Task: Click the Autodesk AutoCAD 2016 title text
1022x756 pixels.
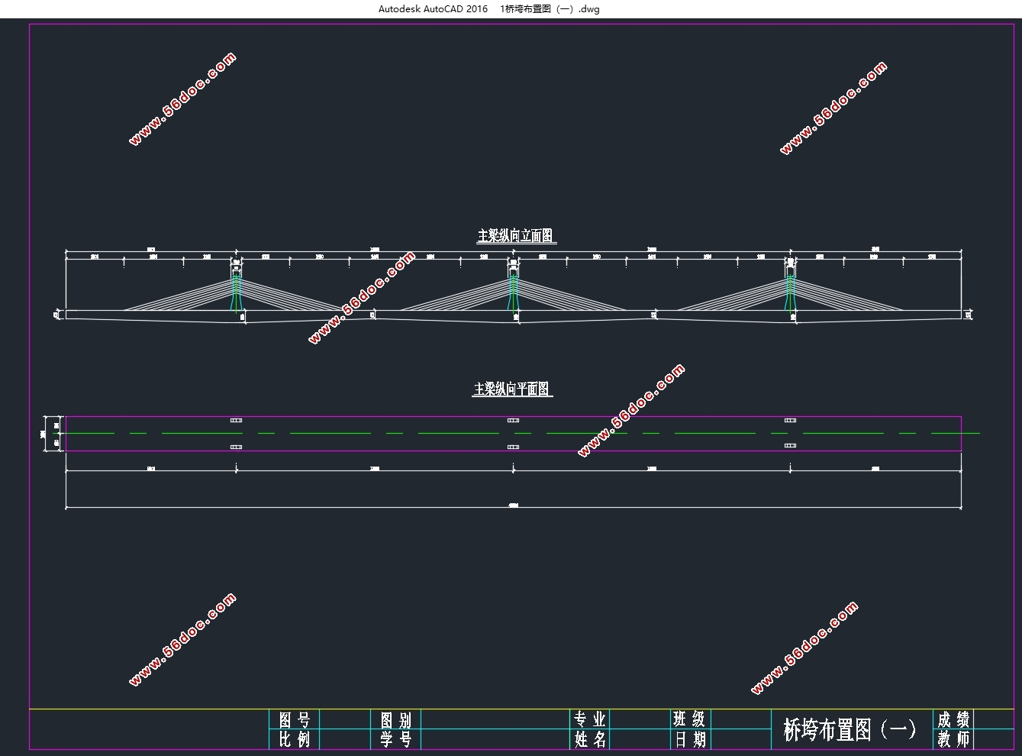Action: point(433,9)
